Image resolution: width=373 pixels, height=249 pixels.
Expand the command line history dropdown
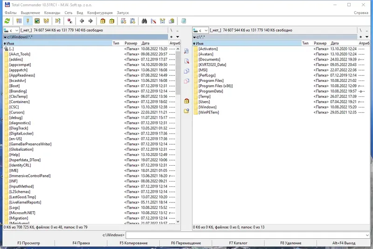point(367,235)
